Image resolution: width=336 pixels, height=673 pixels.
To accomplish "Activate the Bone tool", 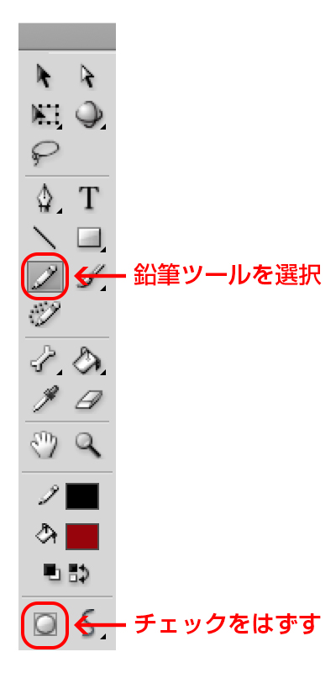I will 45,358.
